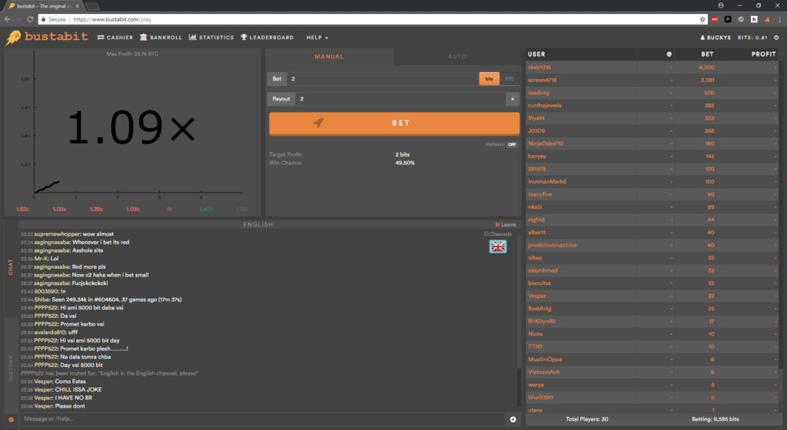Leave the English chat channel
The width and height of the screenshot is (787, 430).
click(x=505, y=224)
